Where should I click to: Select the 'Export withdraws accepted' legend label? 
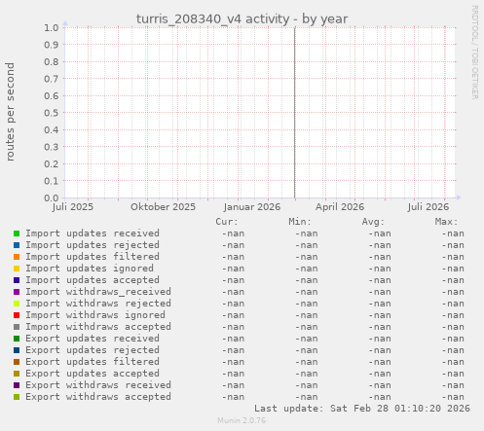coord(98,397)
